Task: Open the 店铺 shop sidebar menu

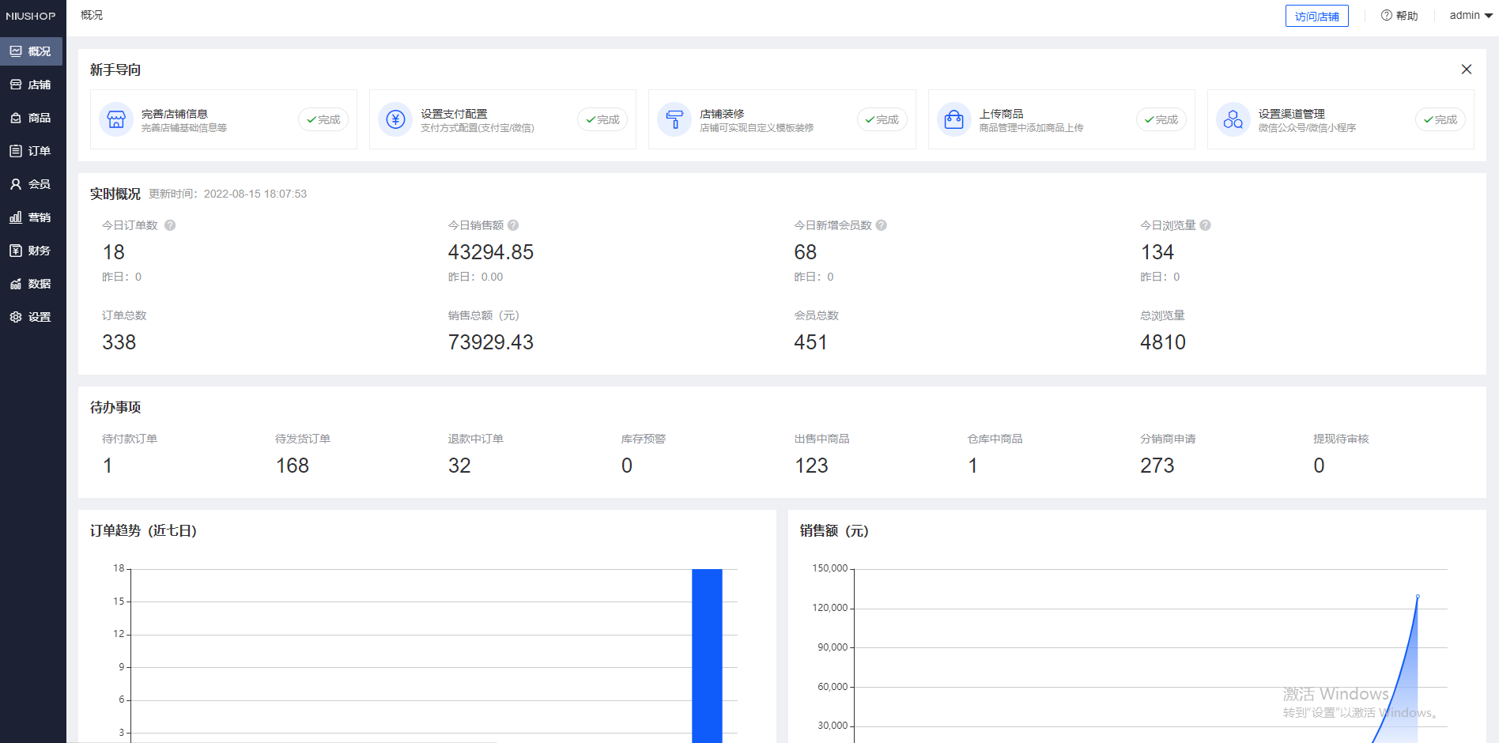Action: point(31,85)
